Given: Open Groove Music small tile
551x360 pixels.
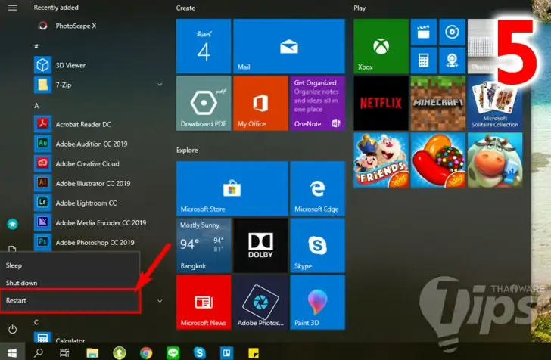Looking at the screenshot, I should coord(452,33).
